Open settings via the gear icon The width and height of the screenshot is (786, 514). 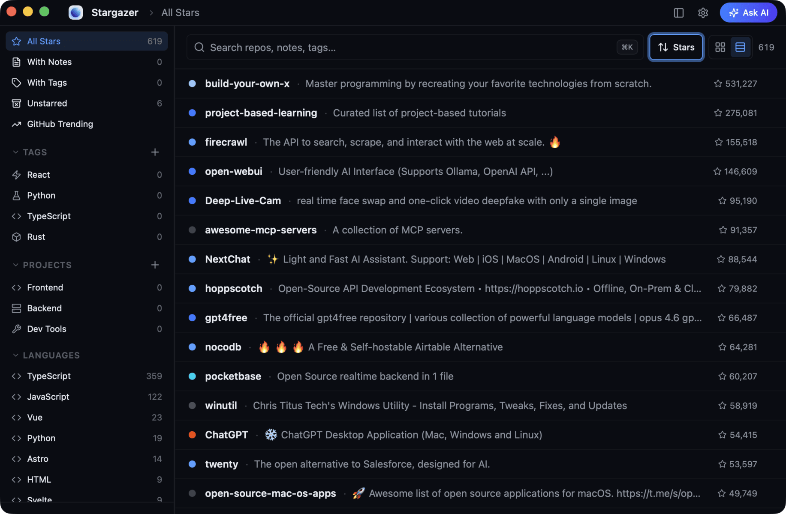(x=703, y=13)
